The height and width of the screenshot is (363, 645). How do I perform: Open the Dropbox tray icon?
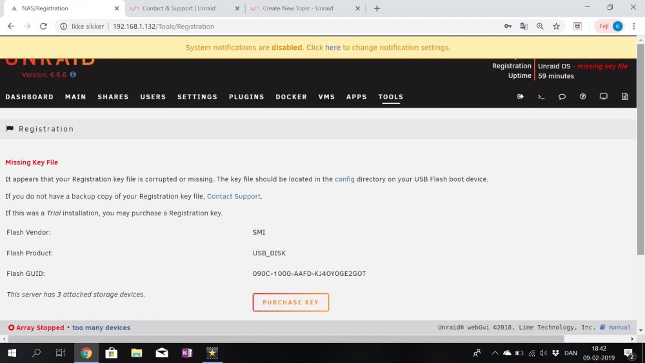click(556, 353)
